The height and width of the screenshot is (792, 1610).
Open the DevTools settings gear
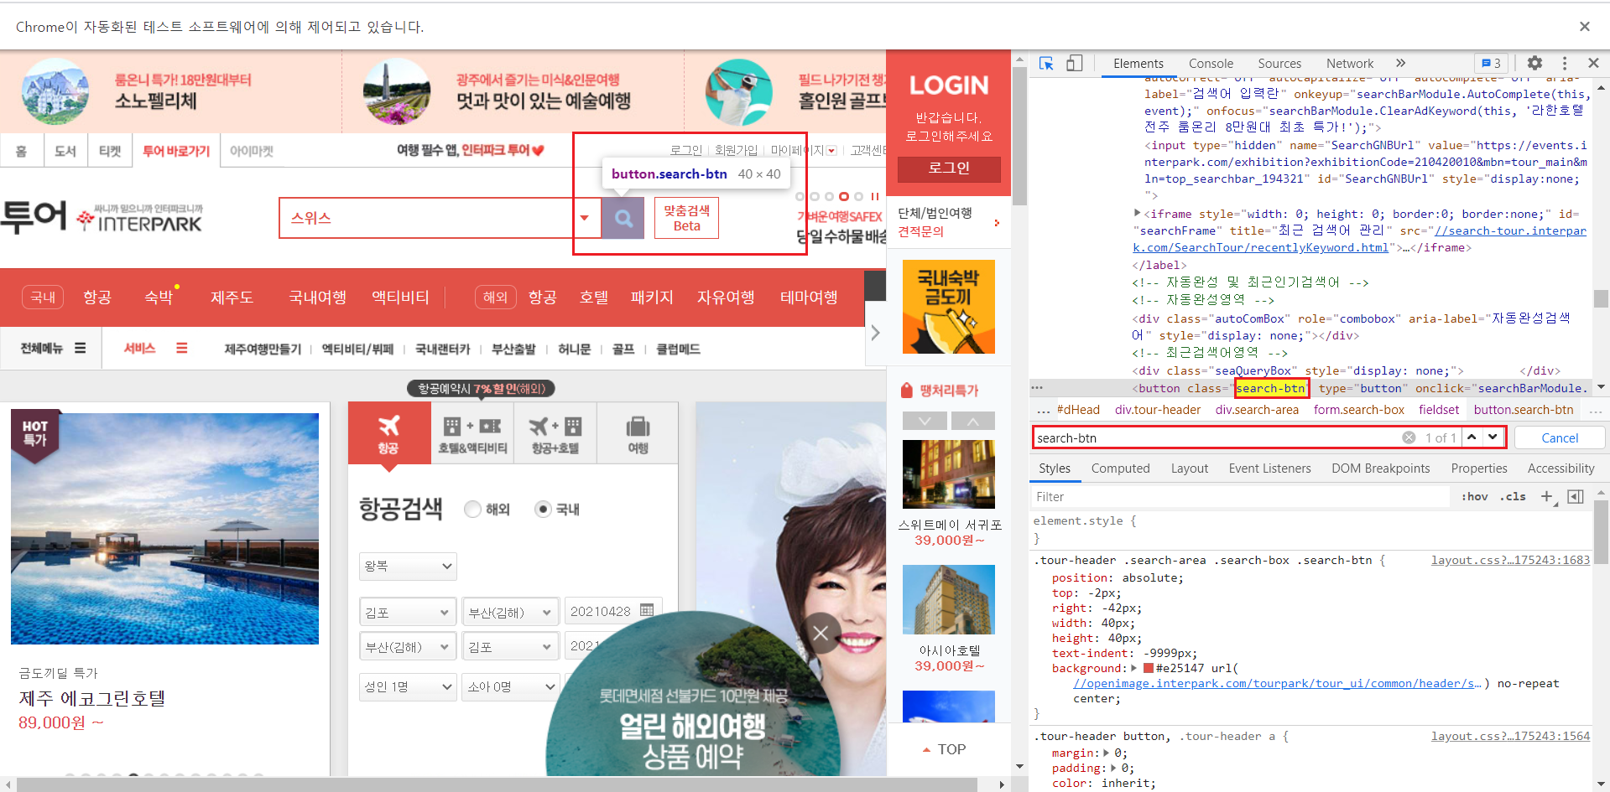1534,63
